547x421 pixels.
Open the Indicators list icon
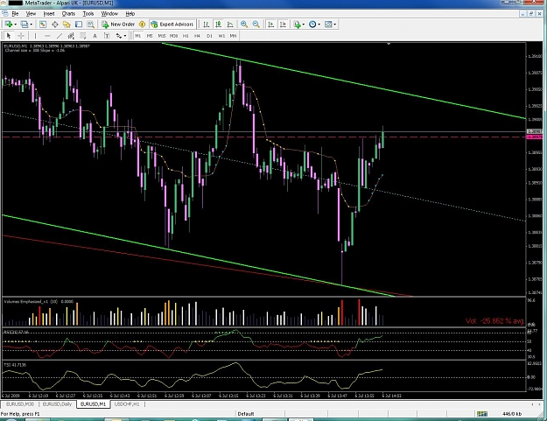(x=297, y=25)
